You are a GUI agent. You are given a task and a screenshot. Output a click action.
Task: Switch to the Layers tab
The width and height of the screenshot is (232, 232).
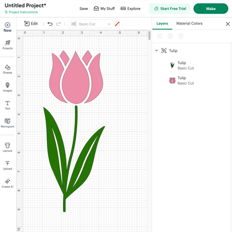pyautogui.click(x=162, y=23)
